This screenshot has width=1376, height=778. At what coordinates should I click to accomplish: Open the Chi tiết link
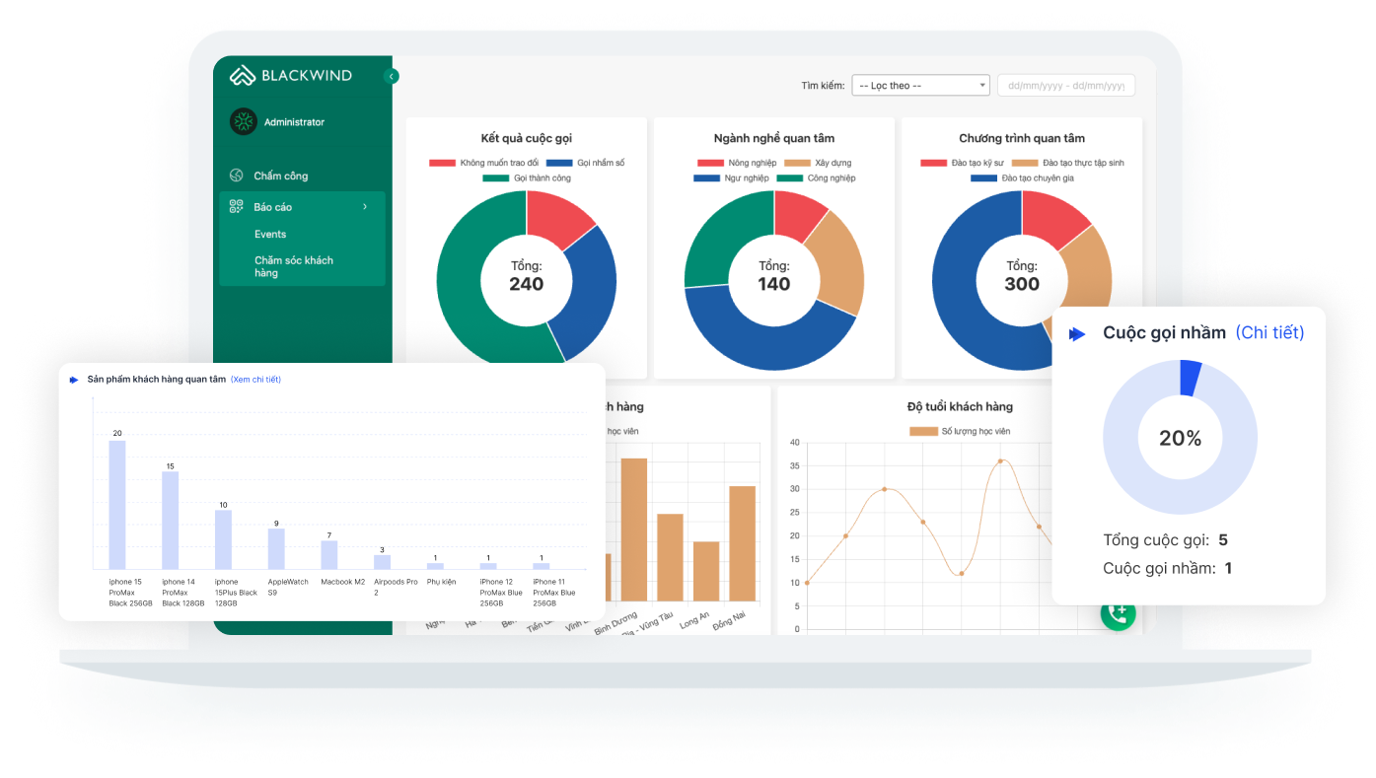(x=1269, y=333)
